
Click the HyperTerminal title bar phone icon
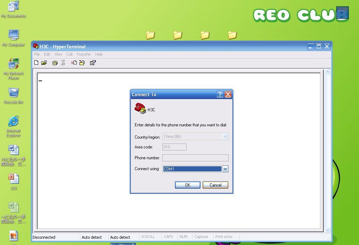click(36, 47)
